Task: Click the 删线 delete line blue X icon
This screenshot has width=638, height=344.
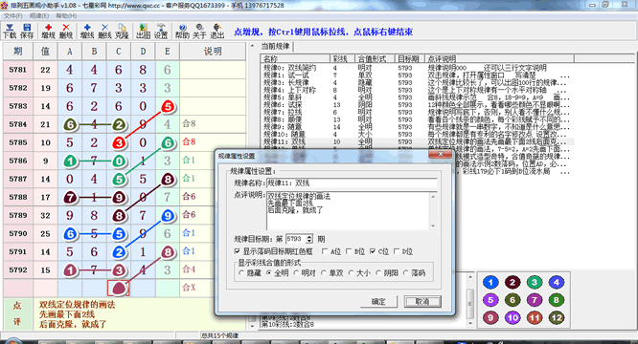Action: click(104, 32)
